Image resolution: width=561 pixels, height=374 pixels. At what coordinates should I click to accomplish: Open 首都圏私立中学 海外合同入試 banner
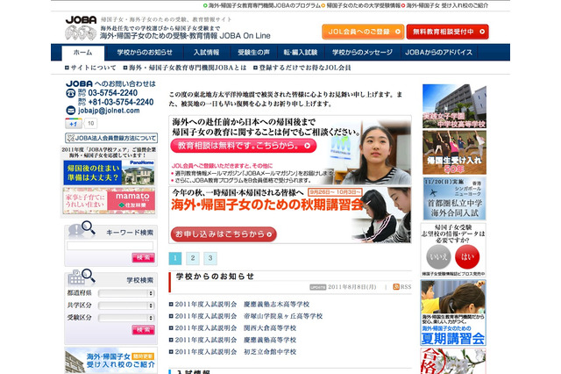point(454,198)
